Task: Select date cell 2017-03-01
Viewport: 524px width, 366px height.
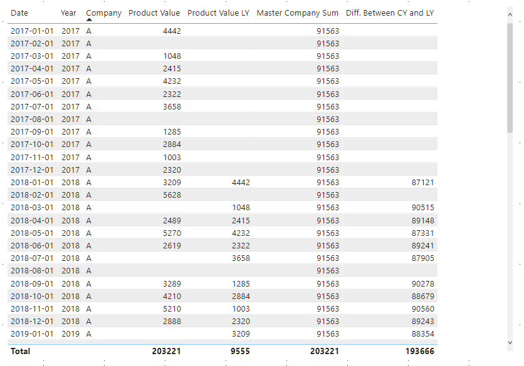Action: point(32,56)
